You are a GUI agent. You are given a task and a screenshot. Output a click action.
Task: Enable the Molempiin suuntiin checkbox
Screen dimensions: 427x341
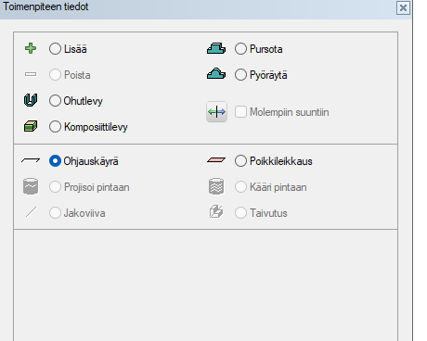240,112
